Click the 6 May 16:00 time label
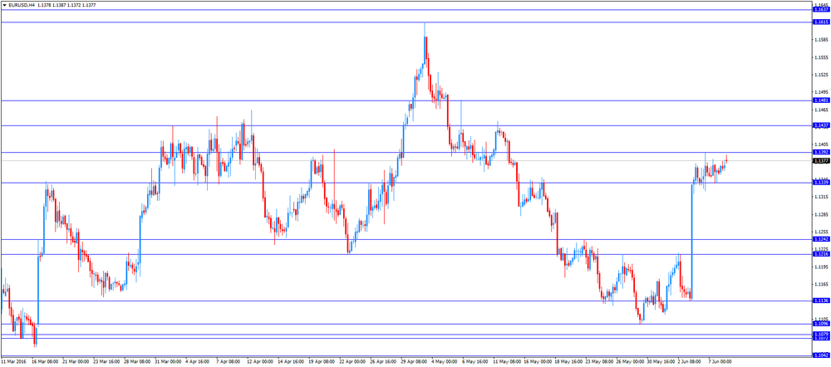 point(475,363)
